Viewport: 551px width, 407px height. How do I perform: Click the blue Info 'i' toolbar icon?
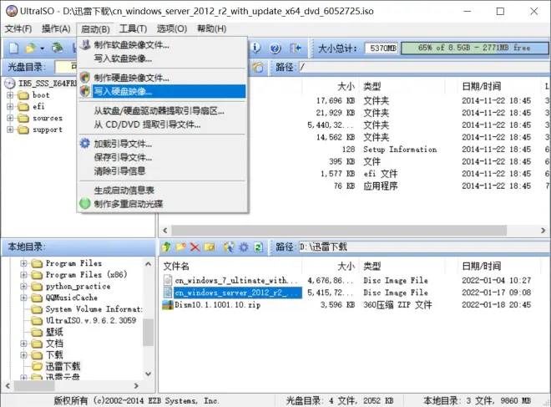click(x=255, y=48)
